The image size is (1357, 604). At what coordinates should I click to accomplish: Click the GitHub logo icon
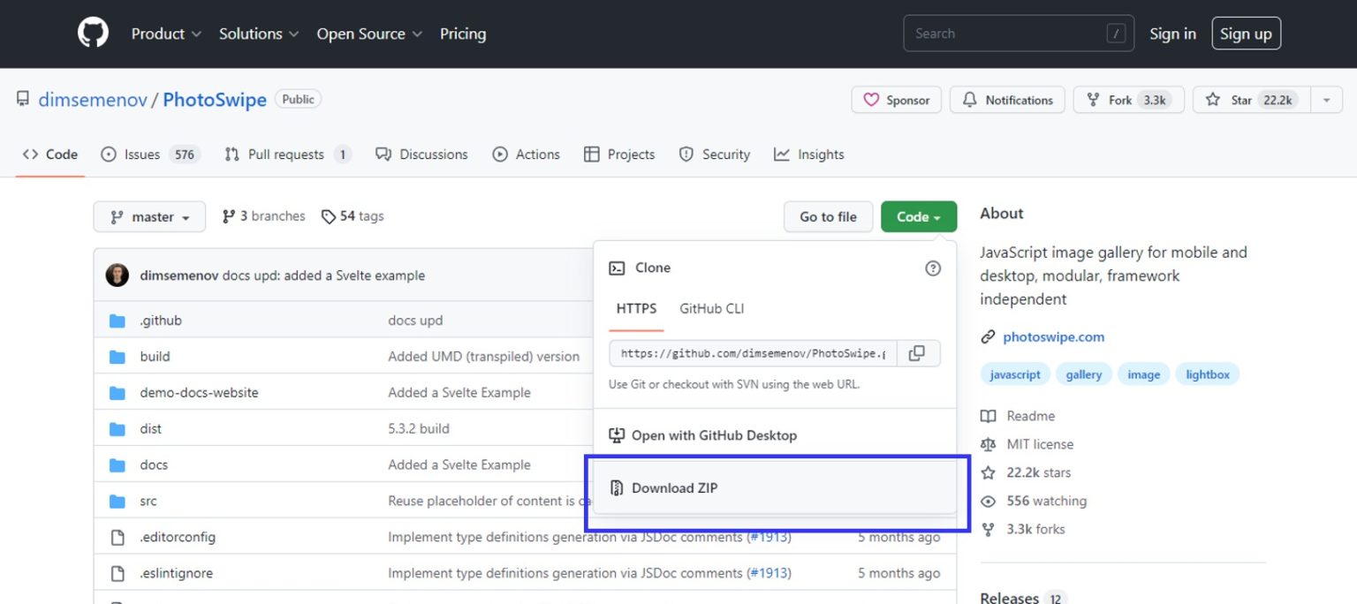(93, 34)
